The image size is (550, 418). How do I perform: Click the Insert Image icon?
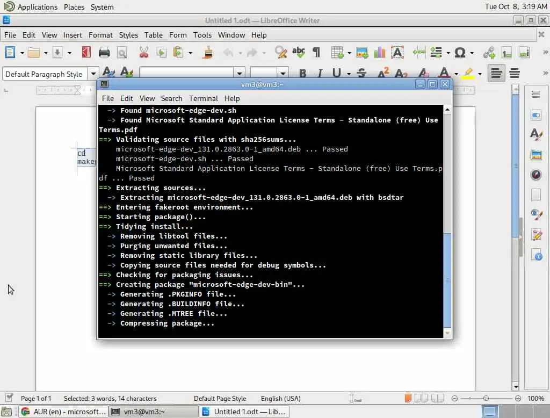click(362, 53)
